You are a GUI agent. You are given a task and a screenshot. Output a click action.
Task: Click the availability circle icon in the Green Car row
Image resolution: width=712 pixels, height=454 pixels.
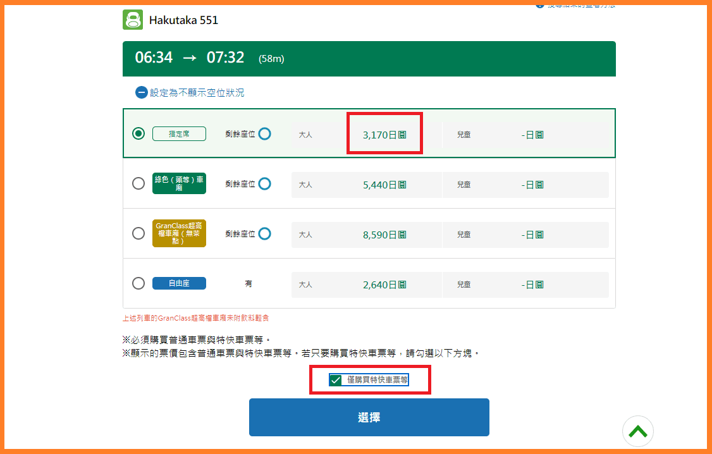tap(264, 183)
